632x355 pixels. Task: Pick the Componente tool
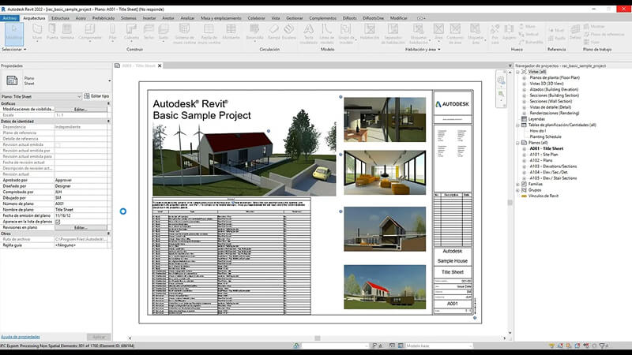(90, 32)
